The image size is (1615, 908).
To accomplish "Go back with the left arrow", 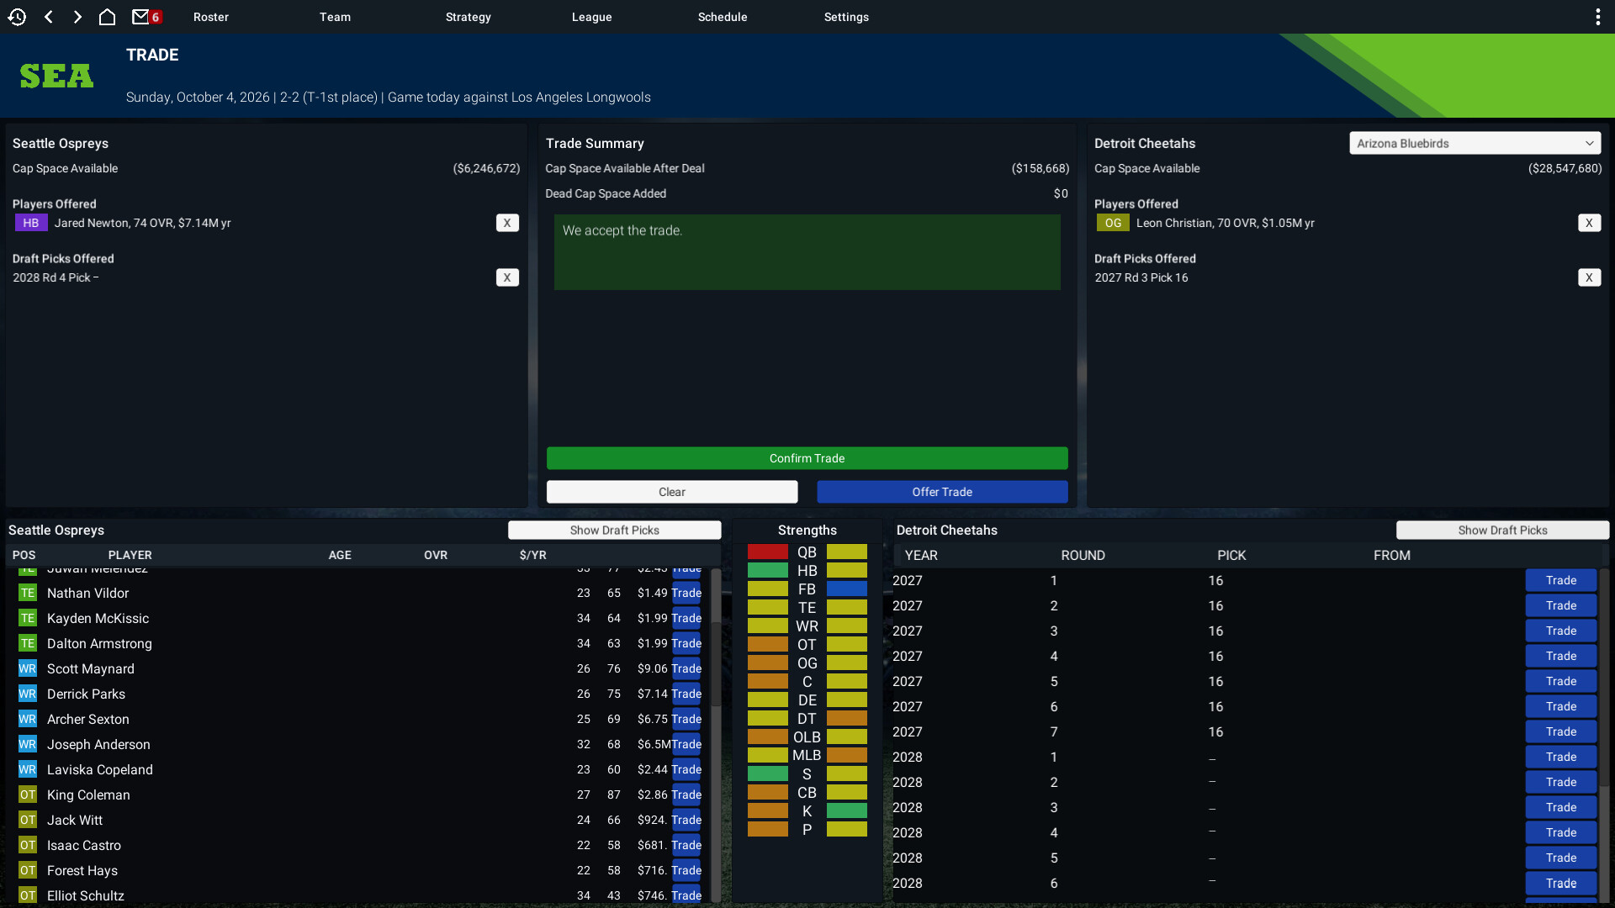I will 49,17.
